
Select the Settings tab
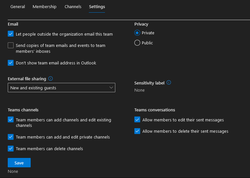[97, 7]
